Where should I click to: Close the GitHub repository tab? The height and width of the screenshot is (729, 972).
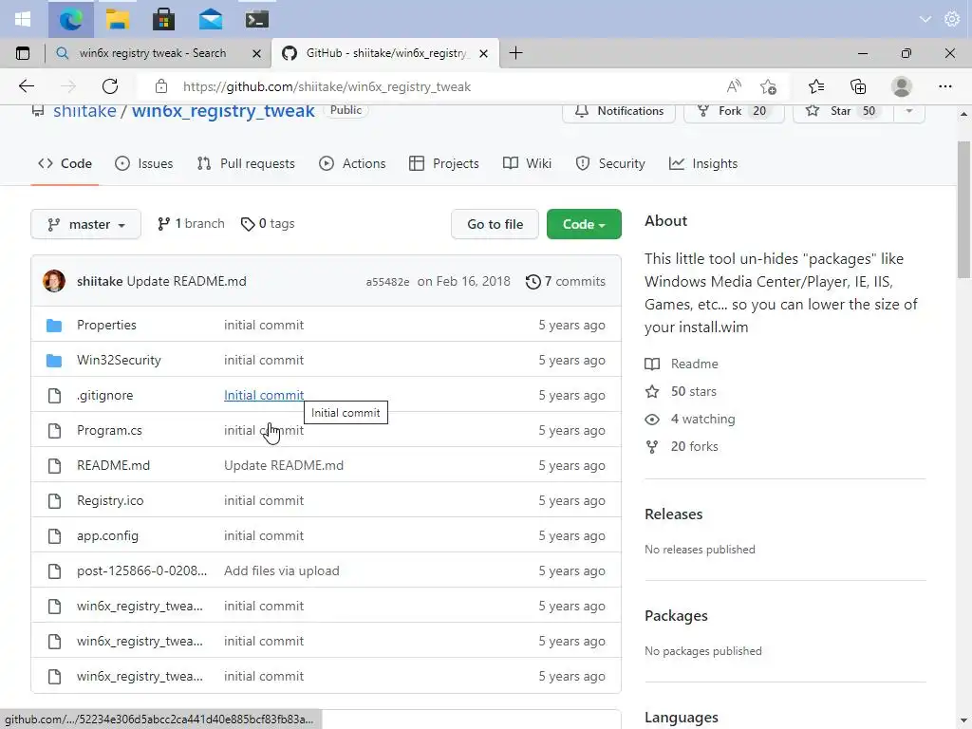[x=483, y=54]
